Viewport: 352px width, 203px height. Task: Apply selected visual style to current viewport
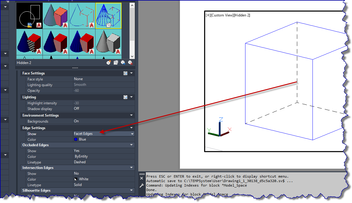(116, 62)
